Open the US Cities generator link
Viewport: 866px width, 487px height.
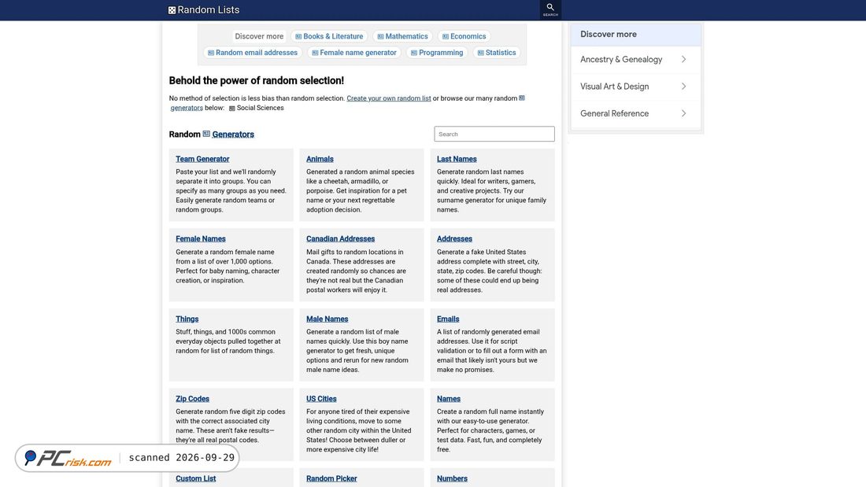[321, 399]
